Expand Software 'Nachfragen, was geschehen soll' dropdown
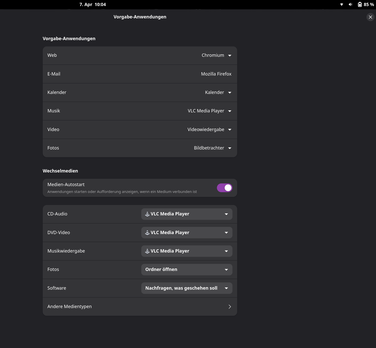Viewport: 376px width, 348px height. coord(187,288)
